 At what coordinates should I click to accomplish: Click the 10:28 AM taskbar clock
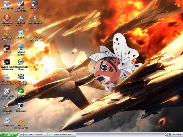coord(177,135)
